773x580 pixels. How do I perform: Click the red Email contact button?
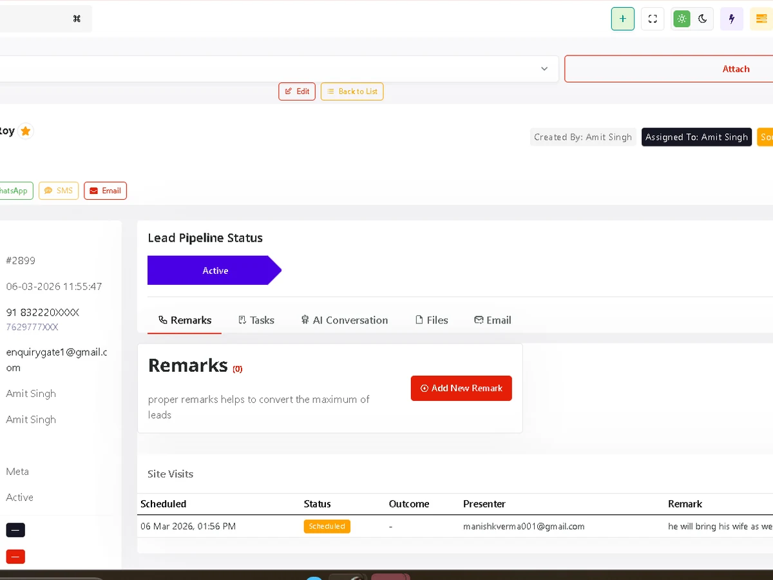pyautogui.click(x=105, y=191)
